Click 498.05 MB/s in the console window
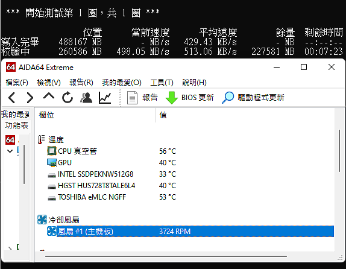346x269 pixels. point(143,52)
